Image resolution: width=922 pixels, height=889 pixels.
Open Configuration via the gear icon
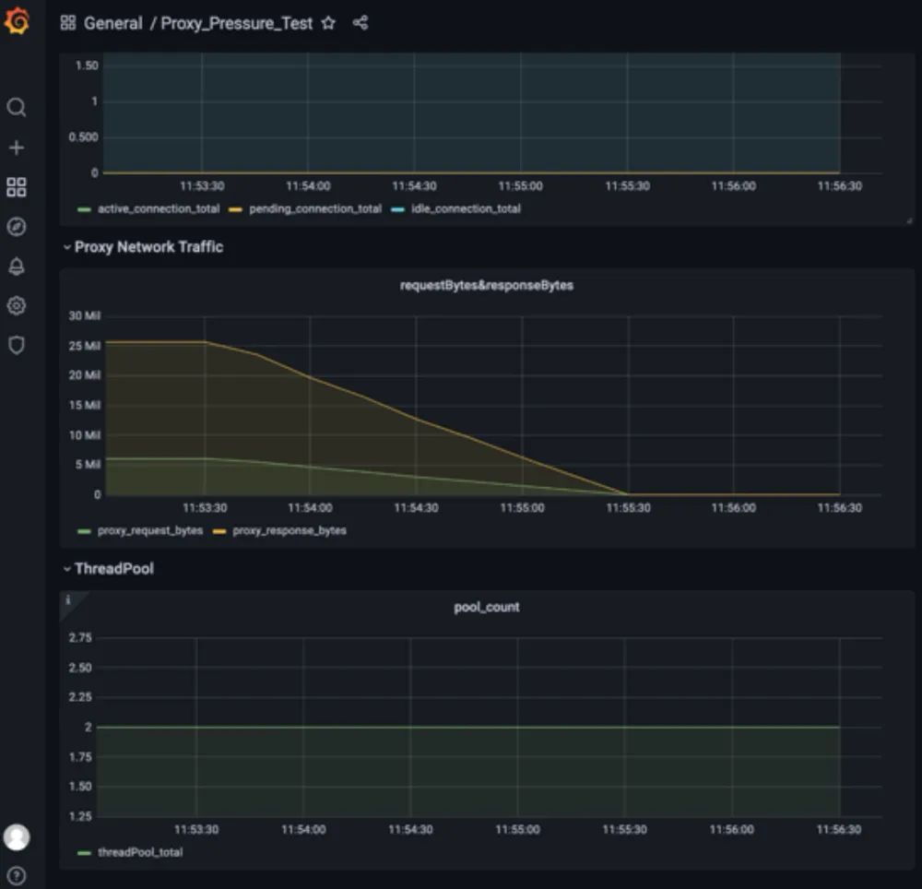point(16,305)
